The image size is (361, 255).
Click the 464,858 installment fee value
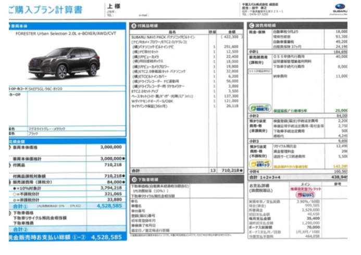[x=312, y=236]
